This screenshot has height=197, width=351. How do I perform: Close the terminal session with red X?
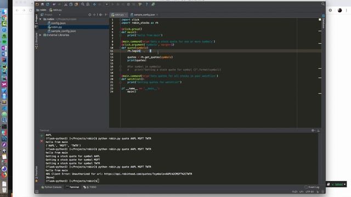pos(42,141)
